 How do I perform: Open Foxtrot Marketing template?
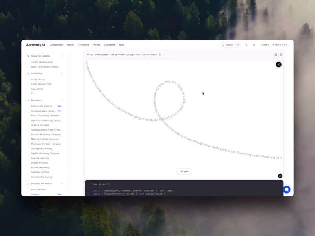click(x=40, y=168)
